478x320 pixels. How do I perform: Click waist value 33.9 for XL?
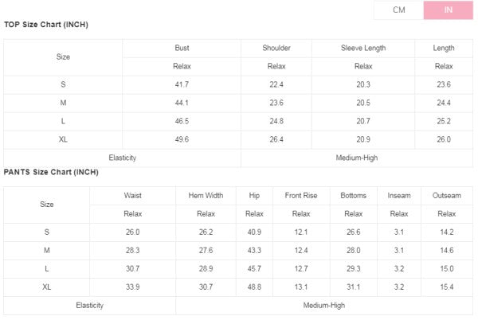point(133,287)
